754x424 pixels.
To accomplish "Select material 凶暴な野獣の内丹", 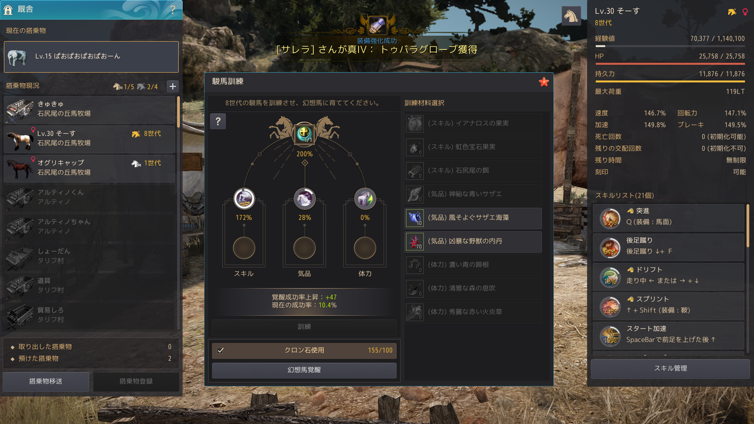I will [x=473, y=241].
